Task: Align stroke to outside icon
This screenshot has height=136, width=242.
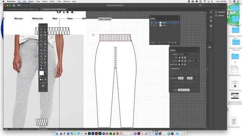Action: pos(185,64)
